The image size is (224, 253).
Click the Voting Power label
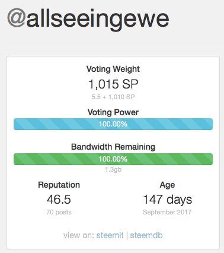(113, 112)
